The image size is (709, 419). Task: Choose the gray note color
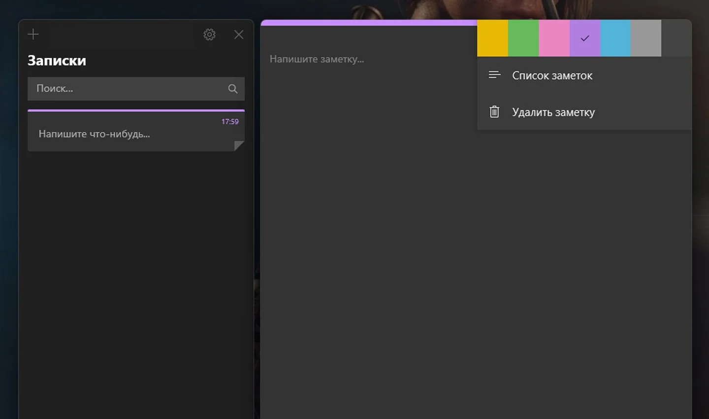pos(646,38)
